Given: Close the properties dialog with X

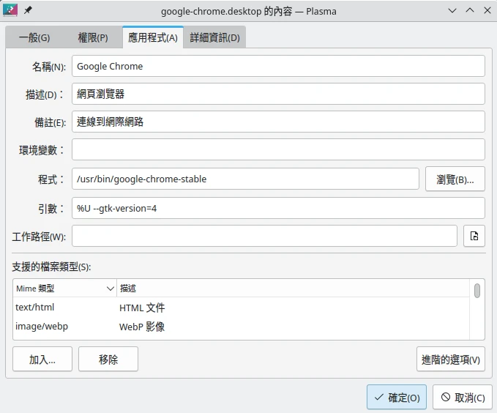Looking at the screenshot, I should coord(487,11).
